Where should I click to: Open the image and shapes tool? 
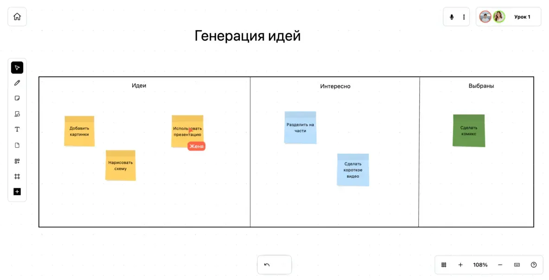tap(17, 113)
